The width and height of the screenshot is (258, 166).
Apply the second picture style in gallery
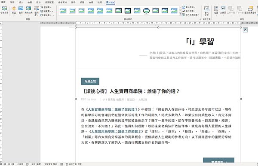coord(72,11)
